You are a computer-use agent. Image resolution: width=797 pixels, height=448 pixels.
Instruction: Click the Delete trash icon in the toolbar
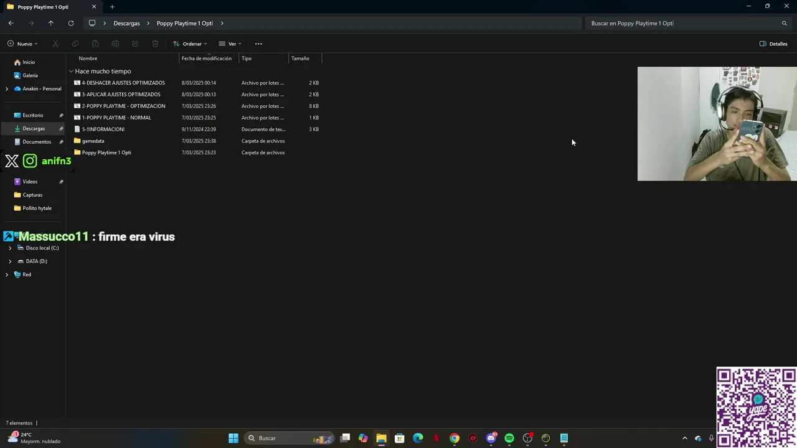[155, 44]
